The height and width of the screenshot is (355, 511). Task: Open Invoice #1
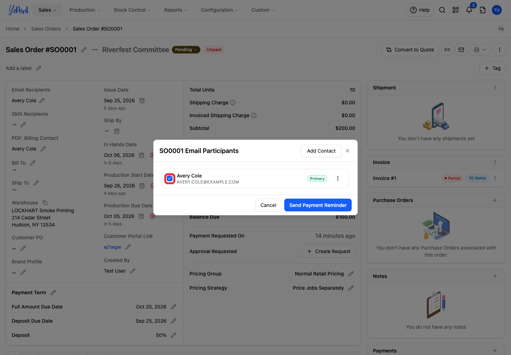point(385,178)
